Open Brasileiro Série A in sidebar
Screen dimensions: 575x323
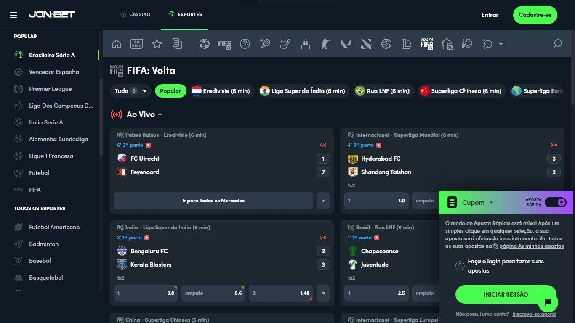pos(52,55)
